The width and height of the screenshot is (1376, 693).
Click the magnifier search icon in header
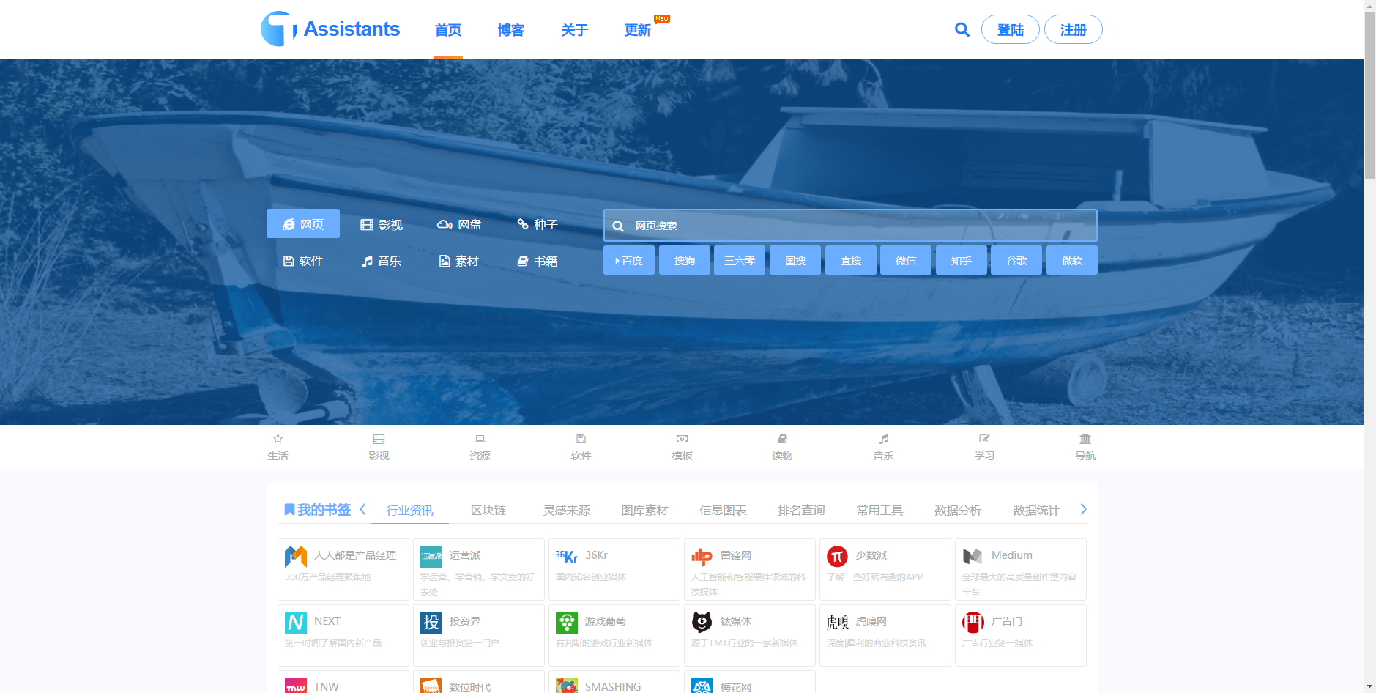[x=962, y=29]
